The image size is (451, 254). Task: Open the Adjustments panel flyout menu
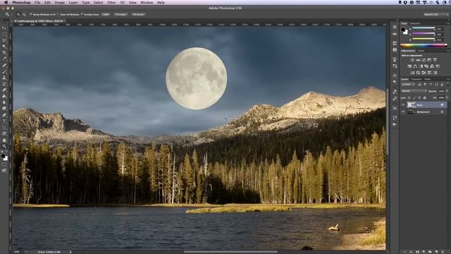[448, 51]
